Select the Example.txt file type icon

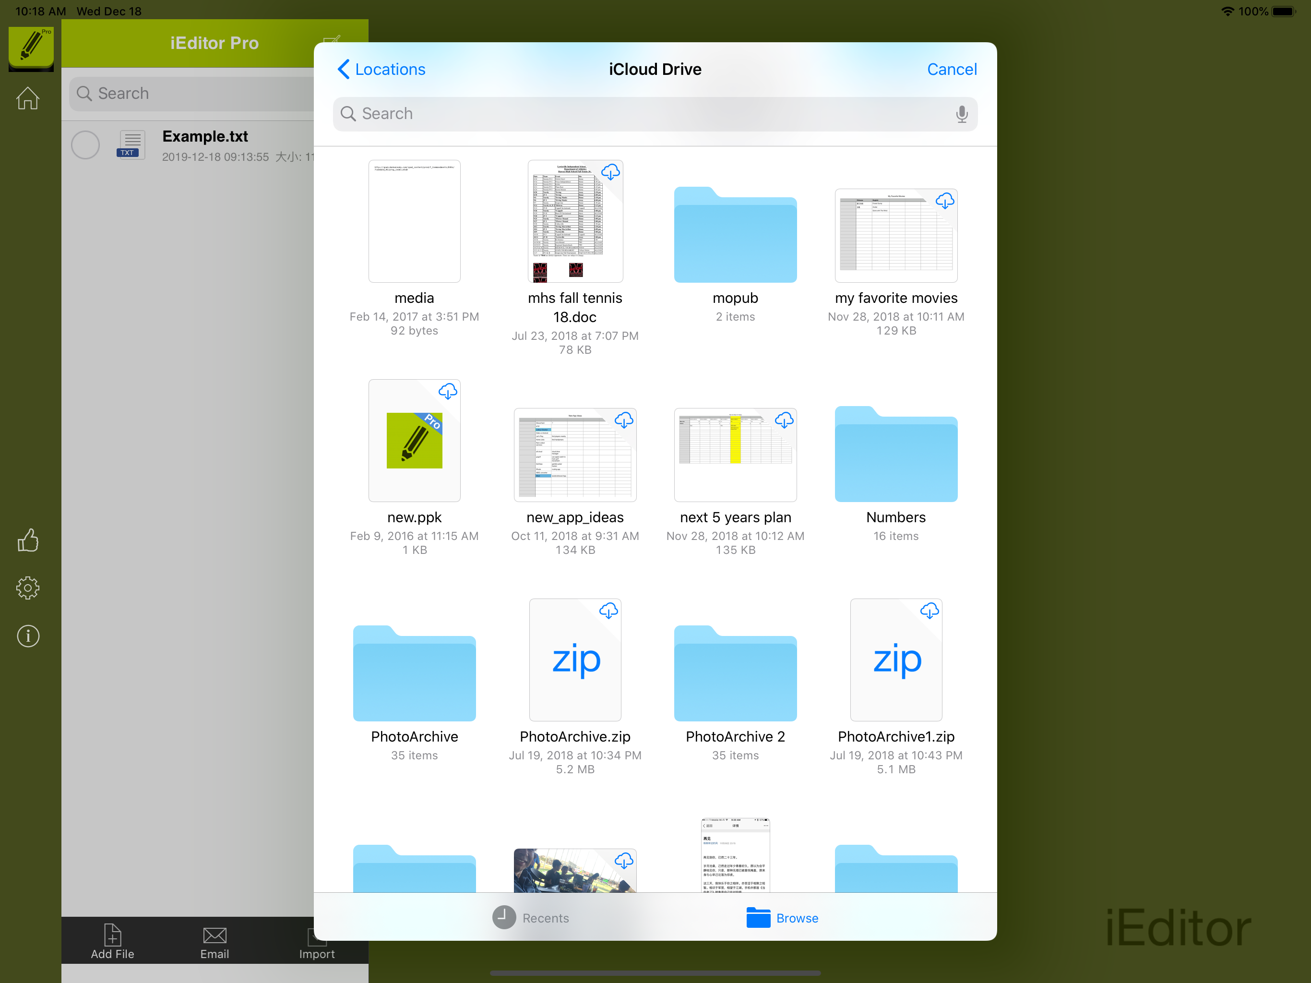[x=131, y=144]
